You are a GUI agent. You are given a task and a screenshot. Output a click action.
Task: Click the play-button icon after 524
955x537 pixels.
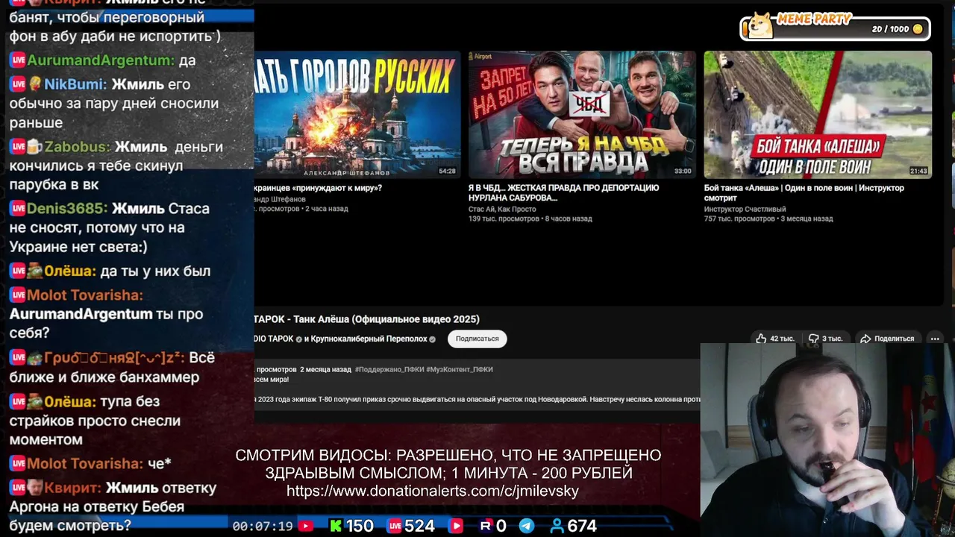(x=456, y=526)
